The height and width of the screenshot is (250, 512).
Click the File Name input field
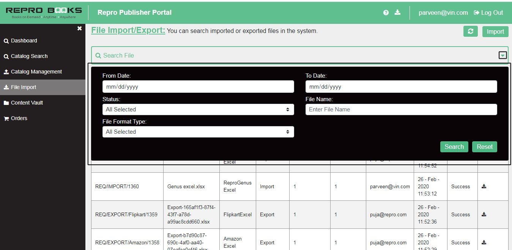coord(401,109)
